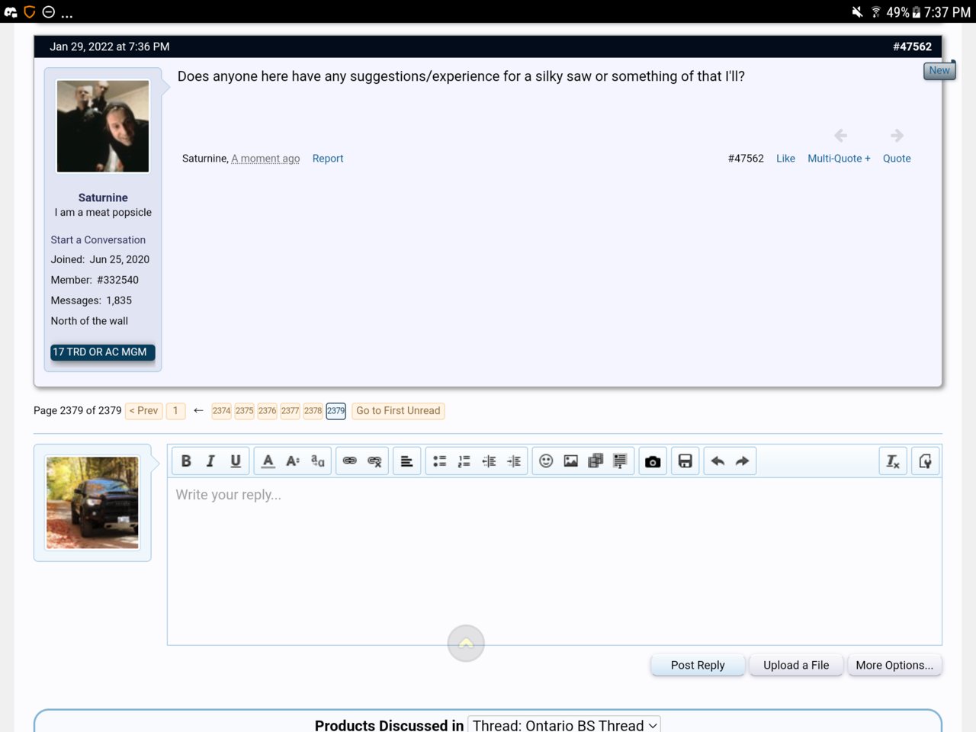Open thread page 2377
976x732 pixels.
(290, 410)
